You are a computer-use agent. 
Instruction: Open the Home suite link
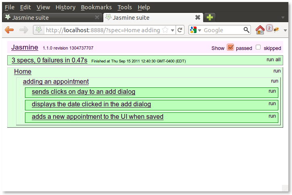click(23, 72)
